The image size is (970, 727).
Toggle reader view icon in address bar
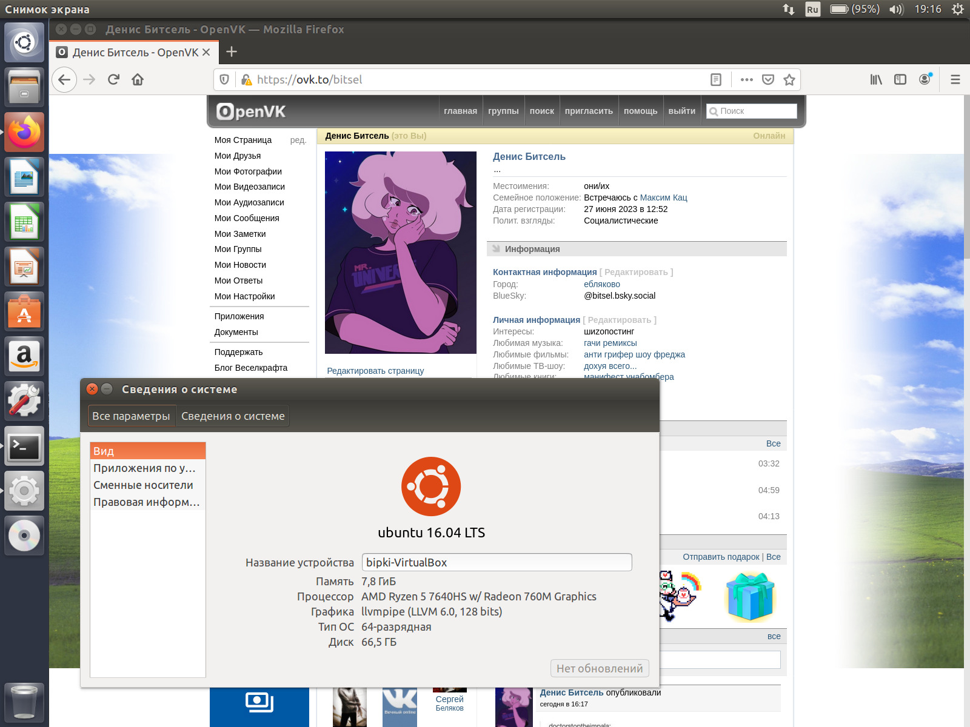716,79
